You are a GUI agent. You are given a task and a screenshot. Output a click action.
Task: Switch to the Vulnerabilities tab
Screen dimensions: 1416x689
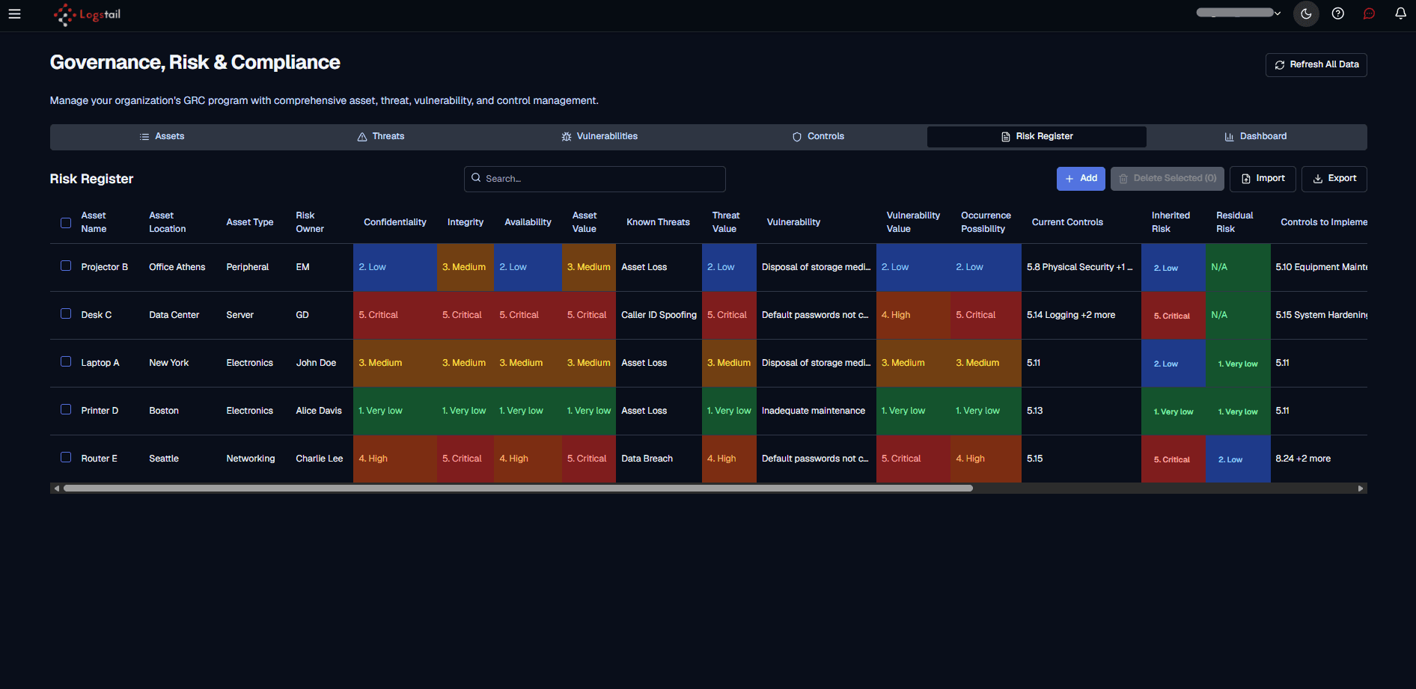[x=599, y=137]
